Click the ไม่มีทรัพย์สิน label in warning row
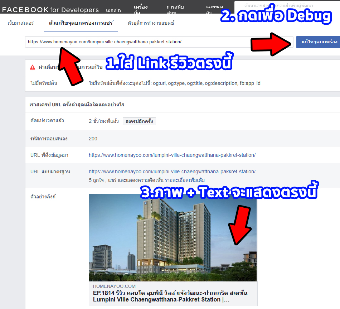 click(44, 83)
